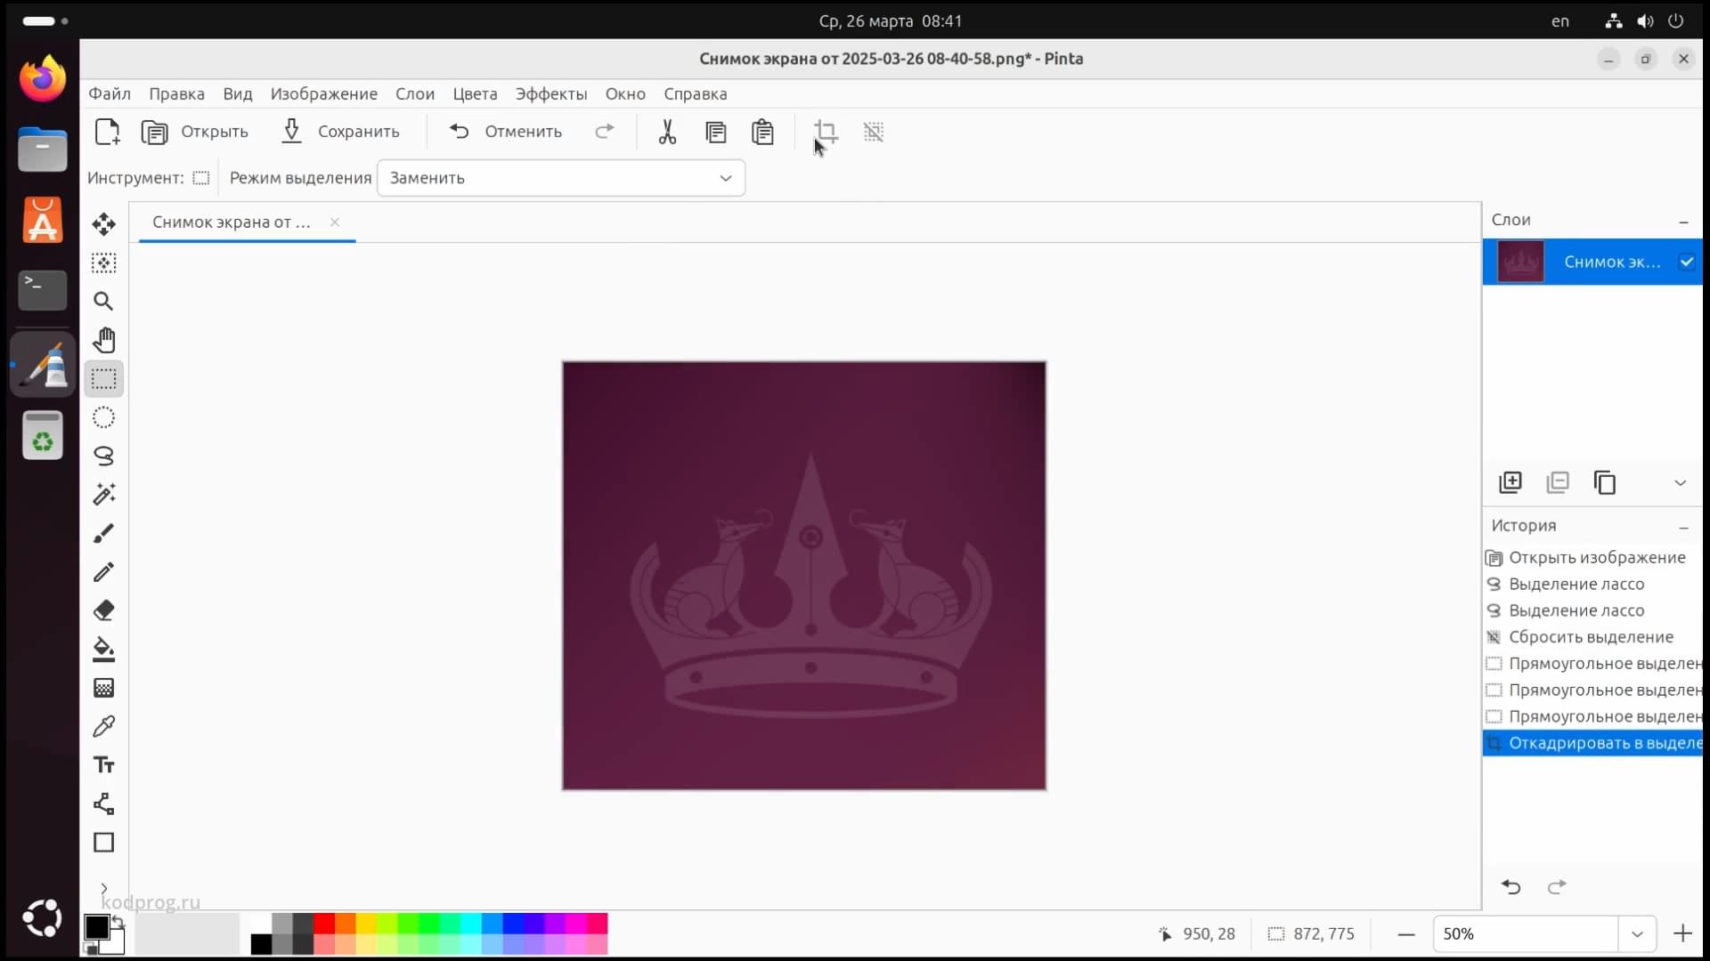Click the Delete layer icon in the Layers panel
The image size is (1710, 961).
point(1558,482)
